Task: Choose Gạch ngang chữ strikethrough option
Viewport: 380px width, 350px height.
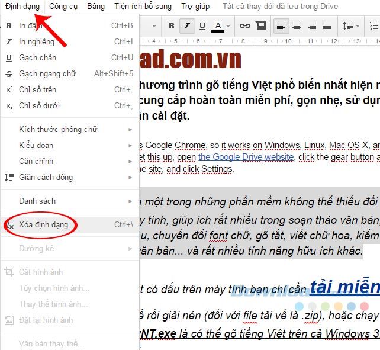Action: (47, 73)
